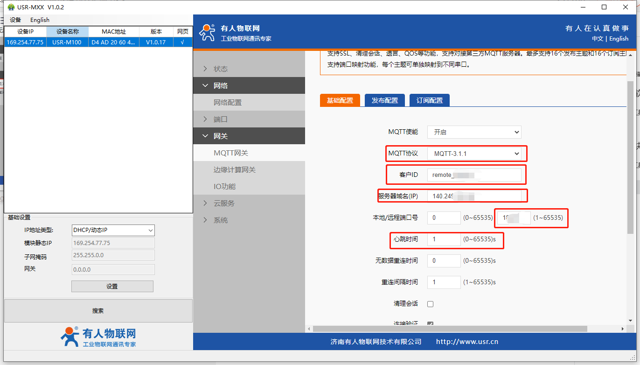
Task: Click the 心跳时间 input field
Action: pos(444,239)
